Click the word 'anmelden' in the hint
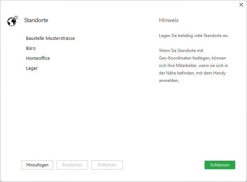This screenshot has width=247, height=182. click(x=169, y=80)
